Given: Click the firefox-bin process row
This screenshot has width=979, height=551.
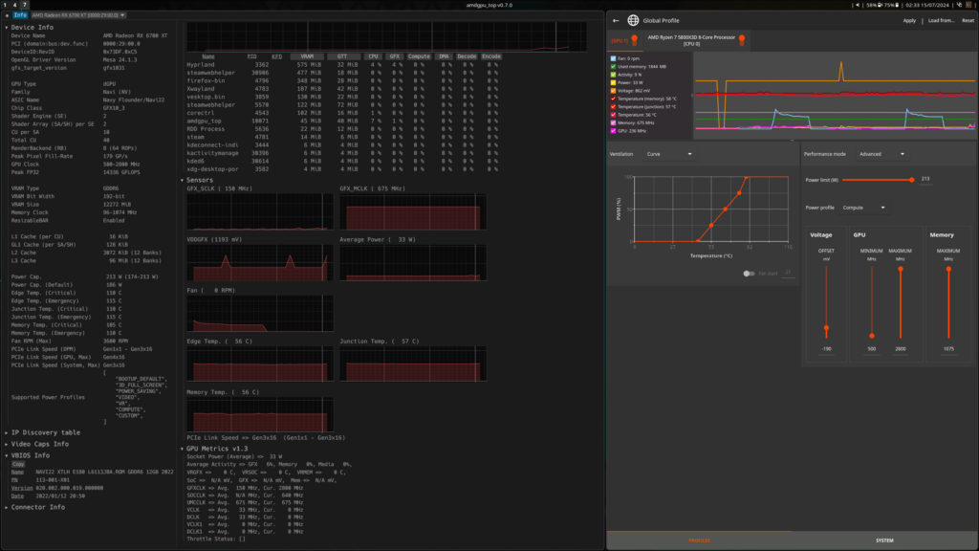Looking at the screenshot, I should tap(343, 80).
